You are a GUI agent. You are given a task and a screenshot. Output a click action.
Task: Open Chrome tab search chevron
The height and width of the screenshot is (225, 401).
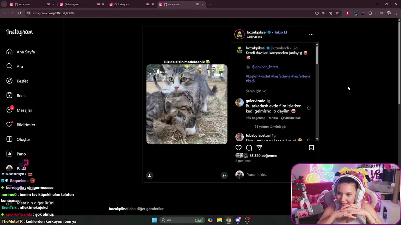coord(4,4)
